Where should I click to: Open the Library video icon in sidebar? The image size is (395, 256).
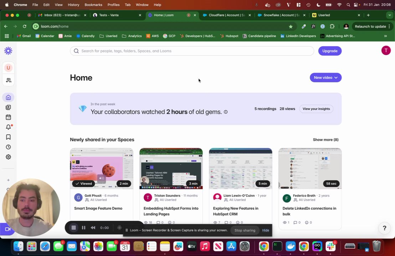click(8, 108)
